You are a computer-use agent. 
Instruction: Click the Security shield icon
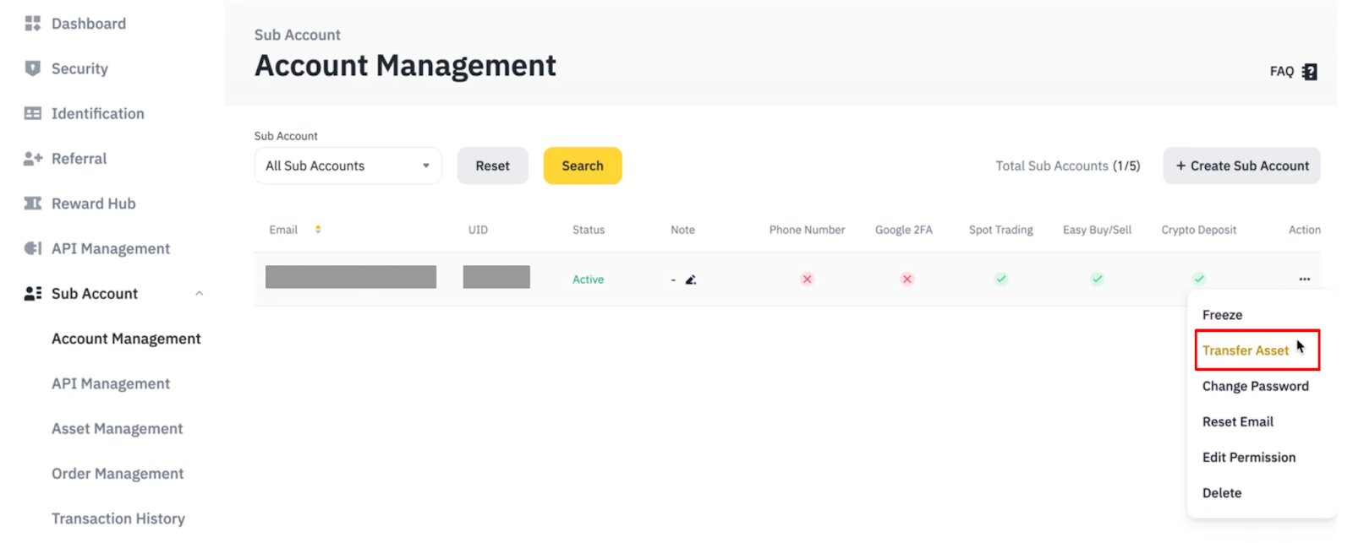33,68
